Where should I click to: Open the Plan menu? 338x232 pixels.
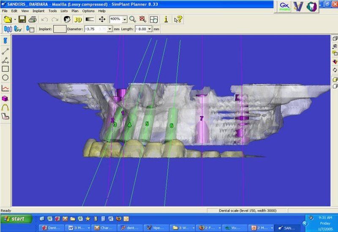tap(75, 11)
